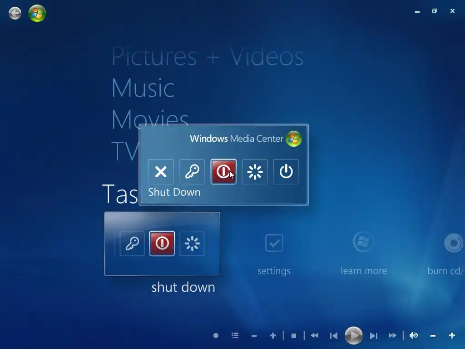Screen dimensions: 465x349
Task: Click the record button in transport bar
Action: [216, 336]
